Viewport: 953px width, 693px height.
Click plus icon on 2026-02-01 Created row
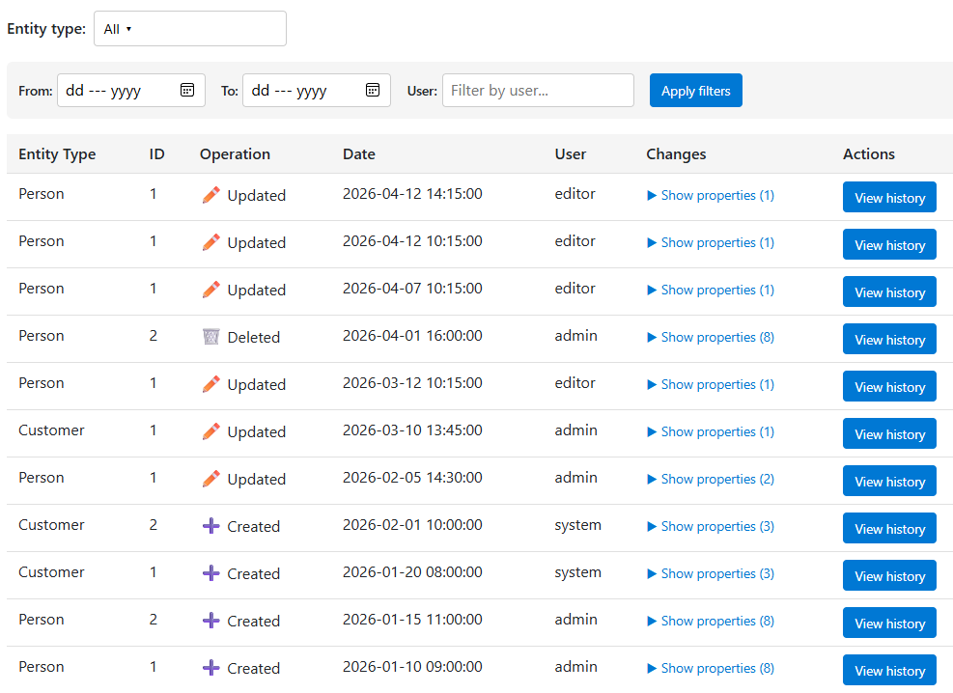tap(210, 526)
